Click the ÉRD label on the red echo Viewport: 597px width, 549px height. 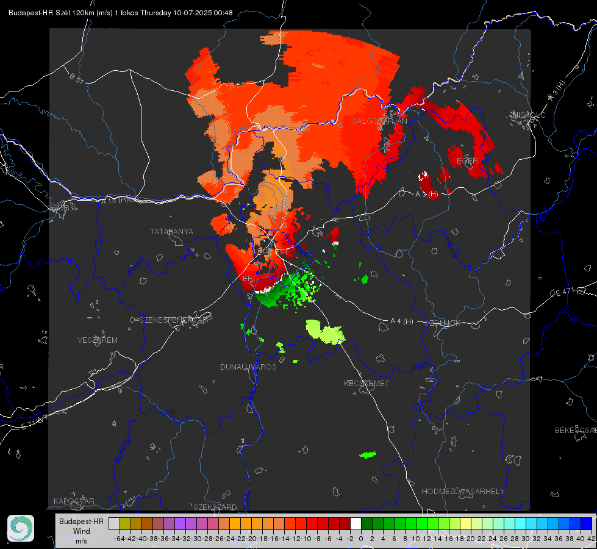pyautogui.click(x=250, y=279)
